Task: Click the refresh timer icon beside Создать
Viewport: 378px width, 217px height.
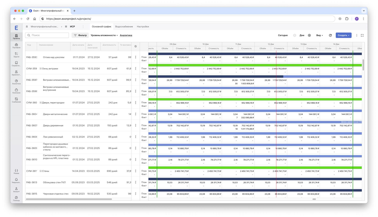Action: pos(330,35)
